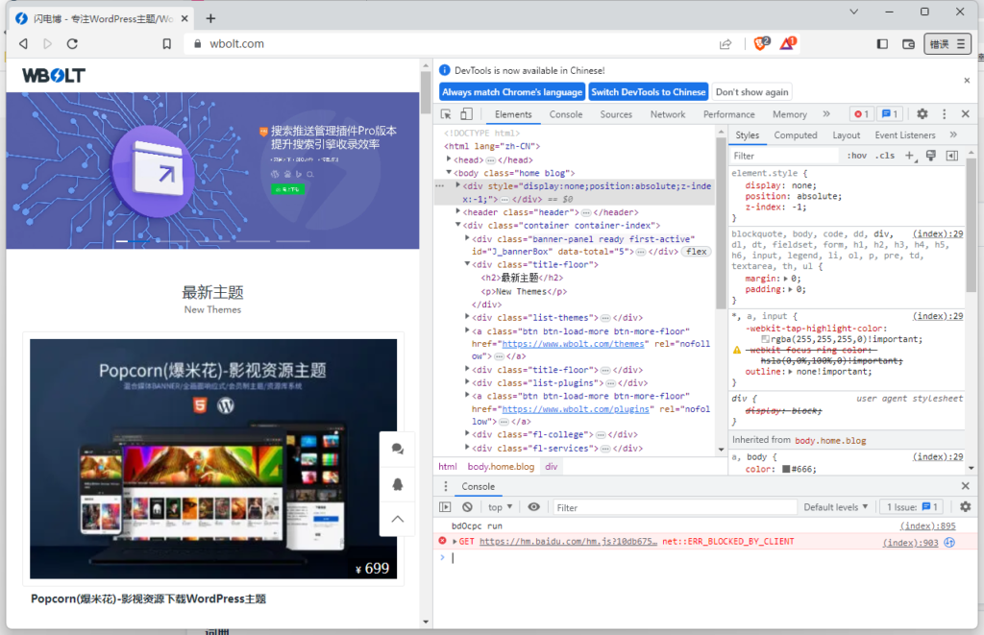Click the new style rule plus icon

click(x=910, y=156)
